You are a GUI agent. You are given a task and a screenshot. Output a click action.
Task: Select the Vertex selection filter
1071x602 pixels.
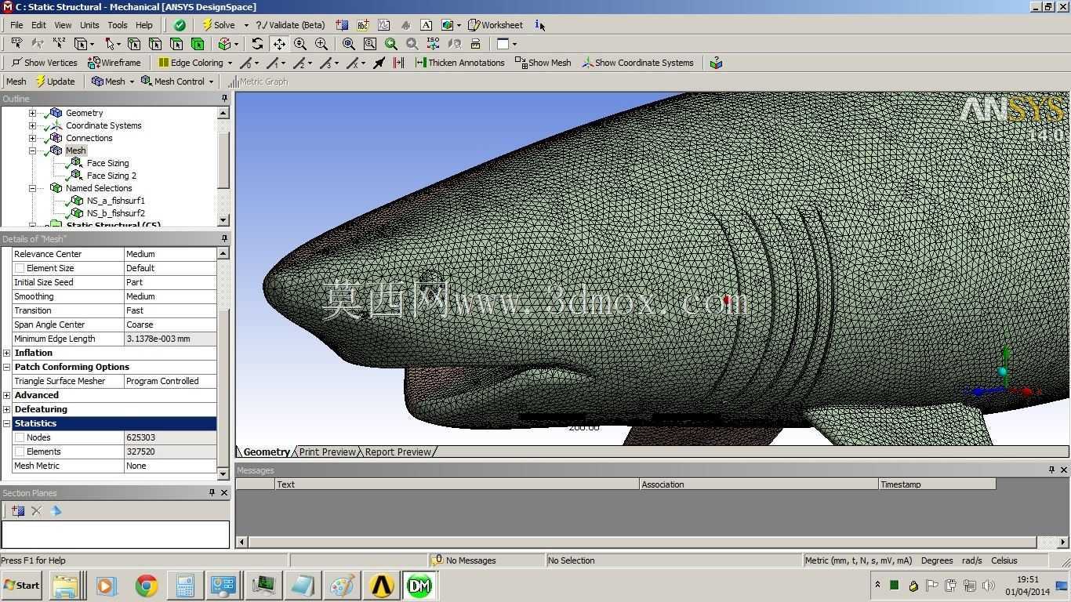point(134,44)
